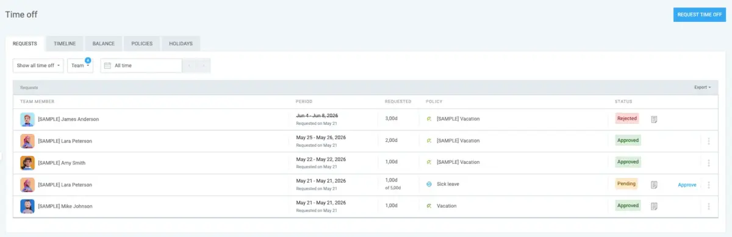
Task: Click the Team filter count badge
Action: point(88,60)
